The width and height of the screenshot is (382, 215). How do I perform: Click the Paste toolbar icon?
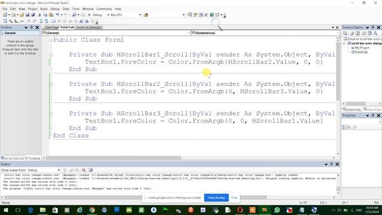tap(51, 15)
